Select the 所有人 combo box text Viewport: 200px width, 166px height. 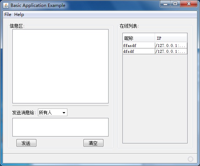click(46, 112)
